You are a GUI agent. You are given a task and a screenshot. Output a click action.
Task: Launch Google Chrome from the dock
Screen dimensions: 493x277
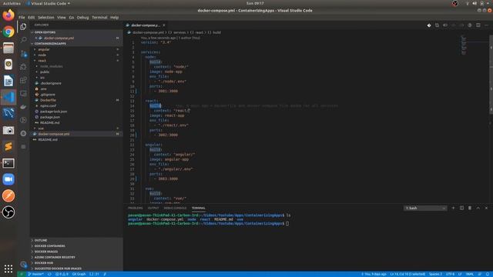point(8,32)
